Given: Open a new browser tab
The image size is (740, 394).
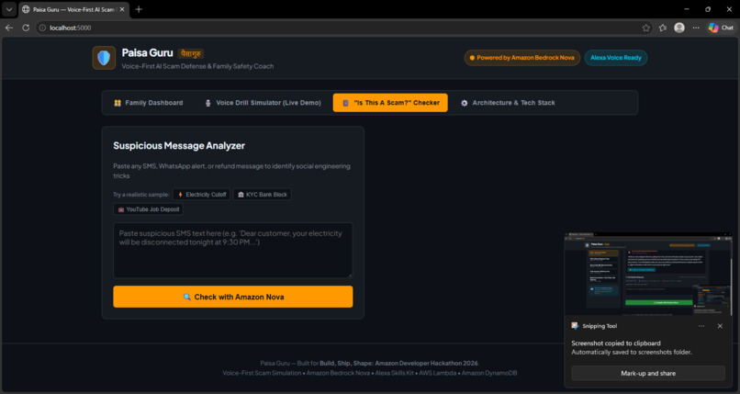Looking at the screenshot, I should (x=139, y=9).
